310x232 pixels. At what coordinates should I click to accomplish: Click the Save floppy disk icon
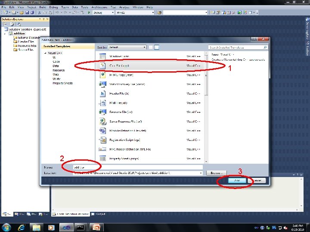click(27, 12)
